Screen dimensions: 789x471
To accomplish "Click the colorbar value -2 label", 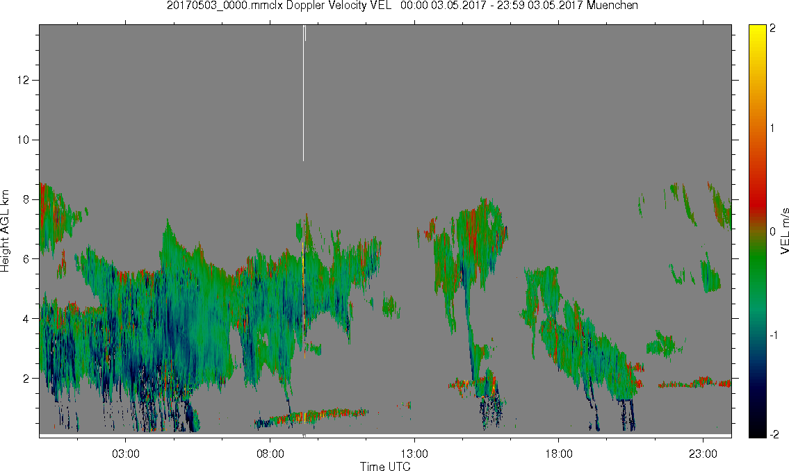I will point(774,434).
